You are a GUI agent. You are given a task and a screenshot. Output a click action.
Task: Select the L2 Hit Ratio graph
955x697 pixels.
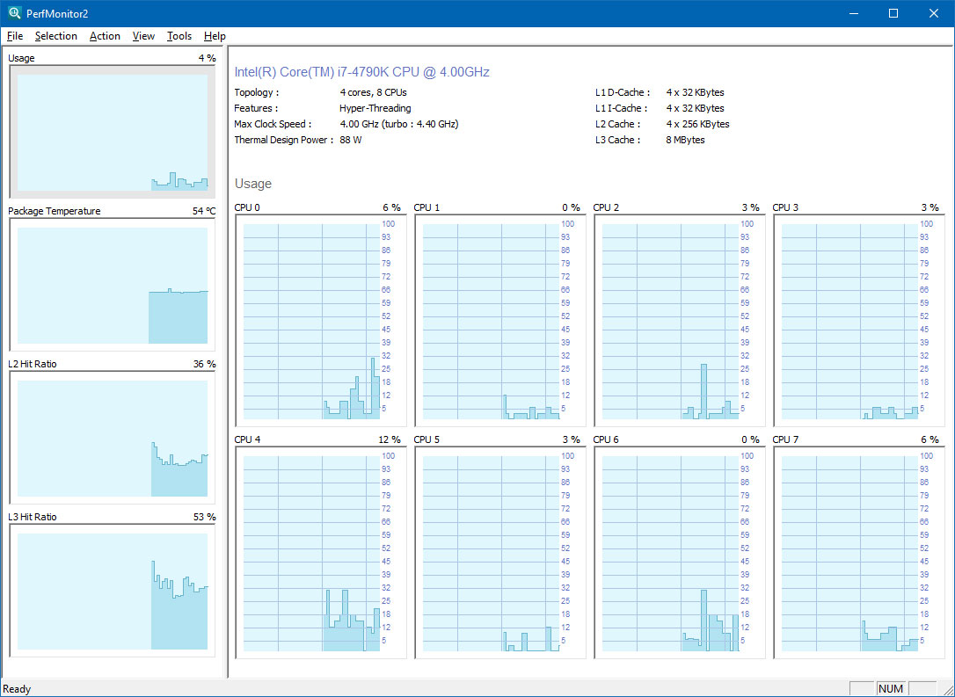coord(112,438)
